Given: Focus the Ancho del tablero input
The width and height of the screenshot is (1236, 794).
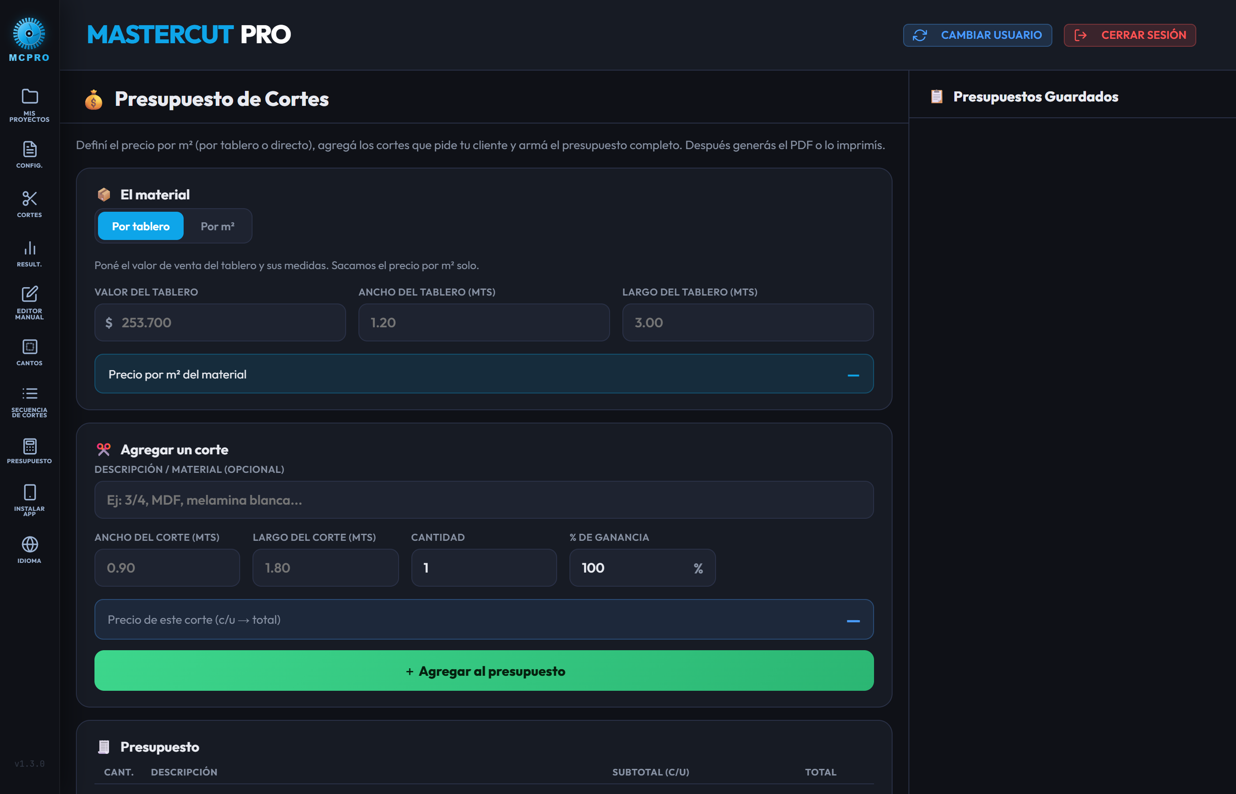Looking at the screenshot, I should point(484,322).
